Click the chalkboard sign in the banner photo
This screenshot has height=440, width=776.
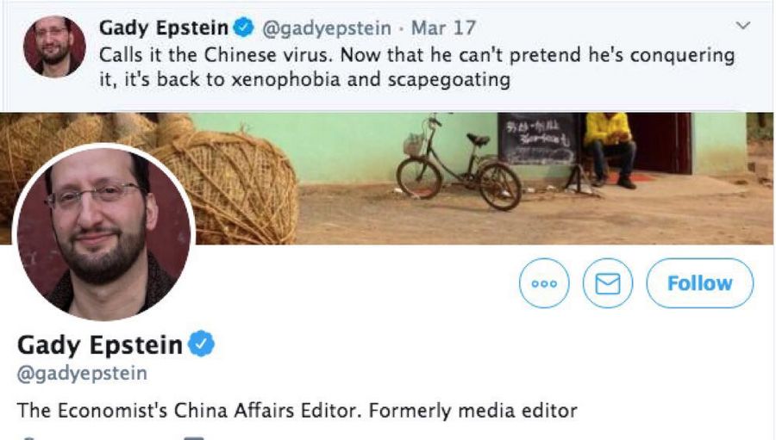tap(538, 139)
